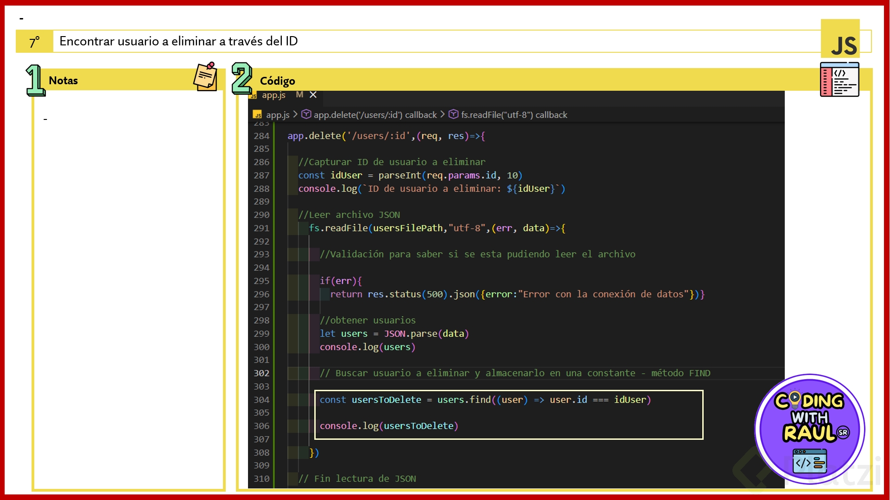Screen dimensions: 890x500
Task: Click the JS file icon in the breadcrumb
Action: click(257, 115)
